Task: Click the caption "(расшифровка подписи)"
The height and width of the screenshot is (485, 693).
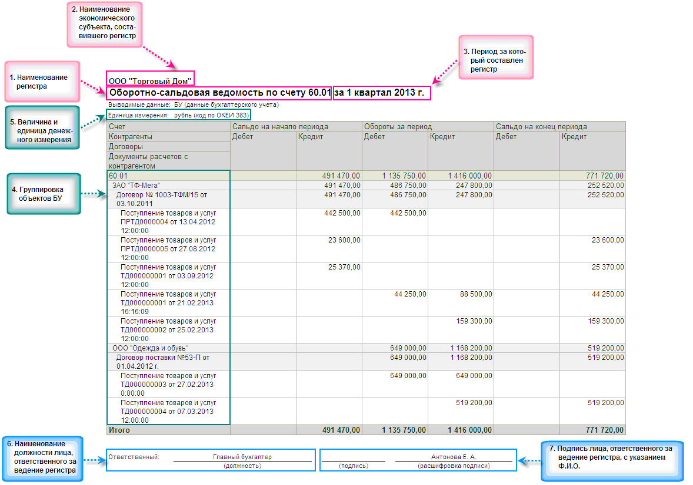Action: point(454,466)
